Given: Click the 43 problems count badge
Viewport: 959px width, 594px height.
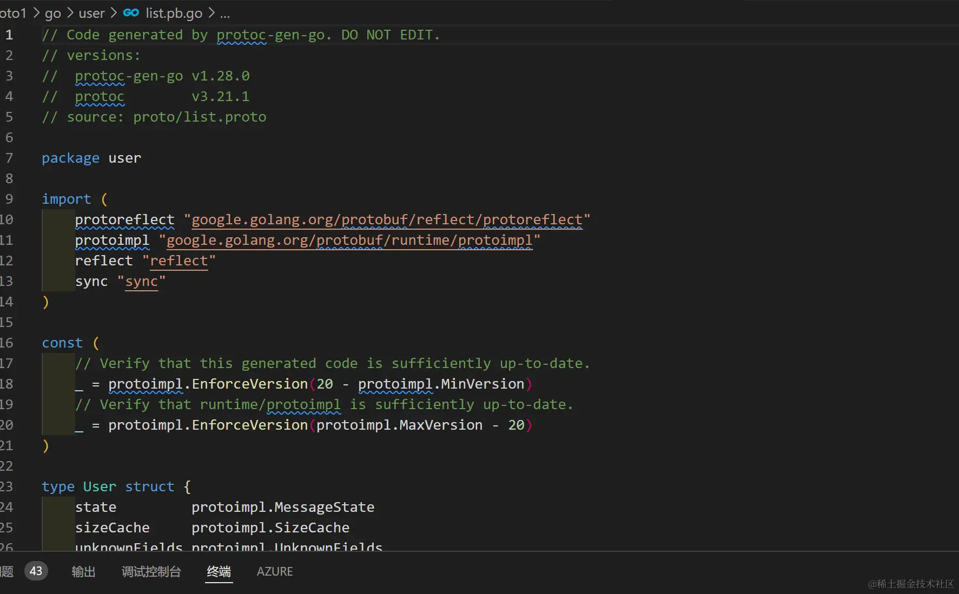Looking at the screenshot, I should click(36, 571).
